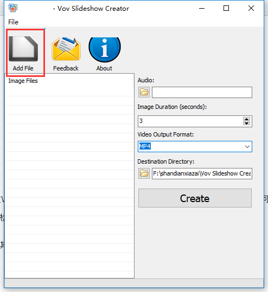Maximize the Vov Slideshow Creator window
The image size is (268, 292).
tap(226, 8)
